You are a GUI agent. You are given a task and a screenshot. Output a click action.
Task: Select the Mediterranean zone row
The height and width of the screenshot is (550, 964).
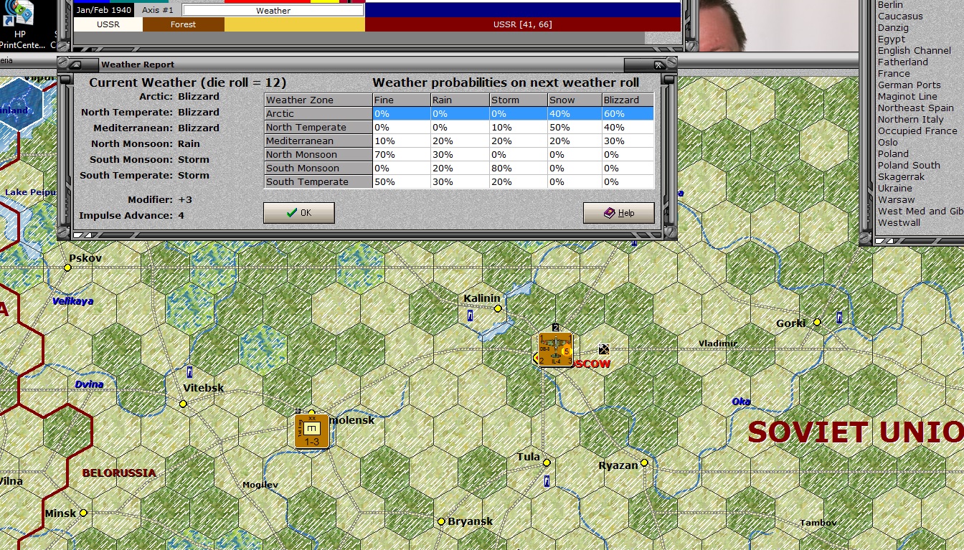459,141
